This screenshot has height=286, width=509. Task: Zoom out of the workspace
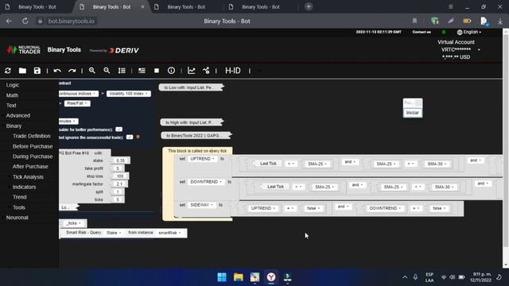coord(107,71)
